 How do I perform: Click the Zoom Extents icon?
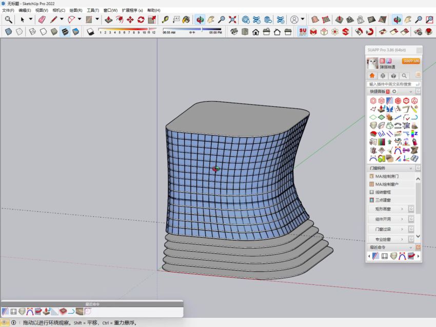232,20
